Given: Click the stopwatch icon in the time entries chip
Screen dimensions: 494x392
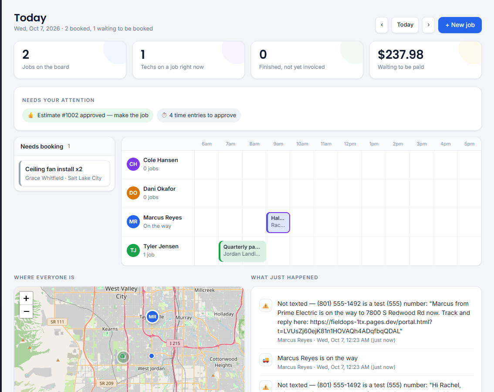Looking at the screenshot, I should coord(164,115).
